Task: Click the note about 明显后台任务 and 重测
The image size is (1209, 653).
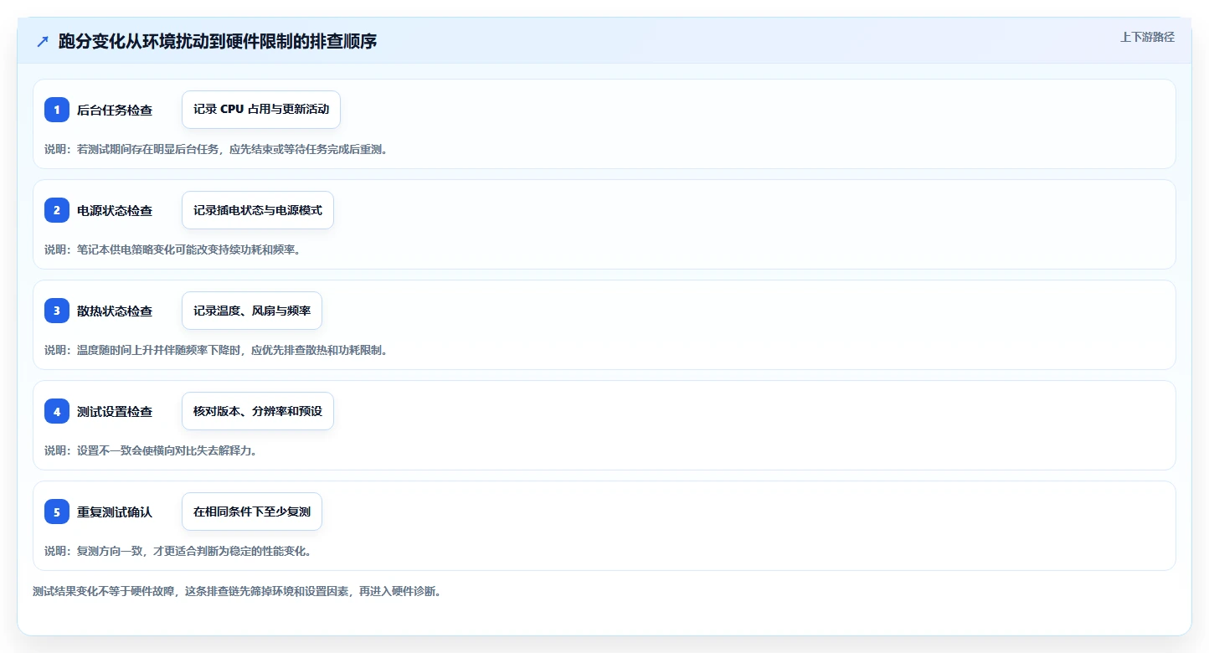Action: point(216,149)
